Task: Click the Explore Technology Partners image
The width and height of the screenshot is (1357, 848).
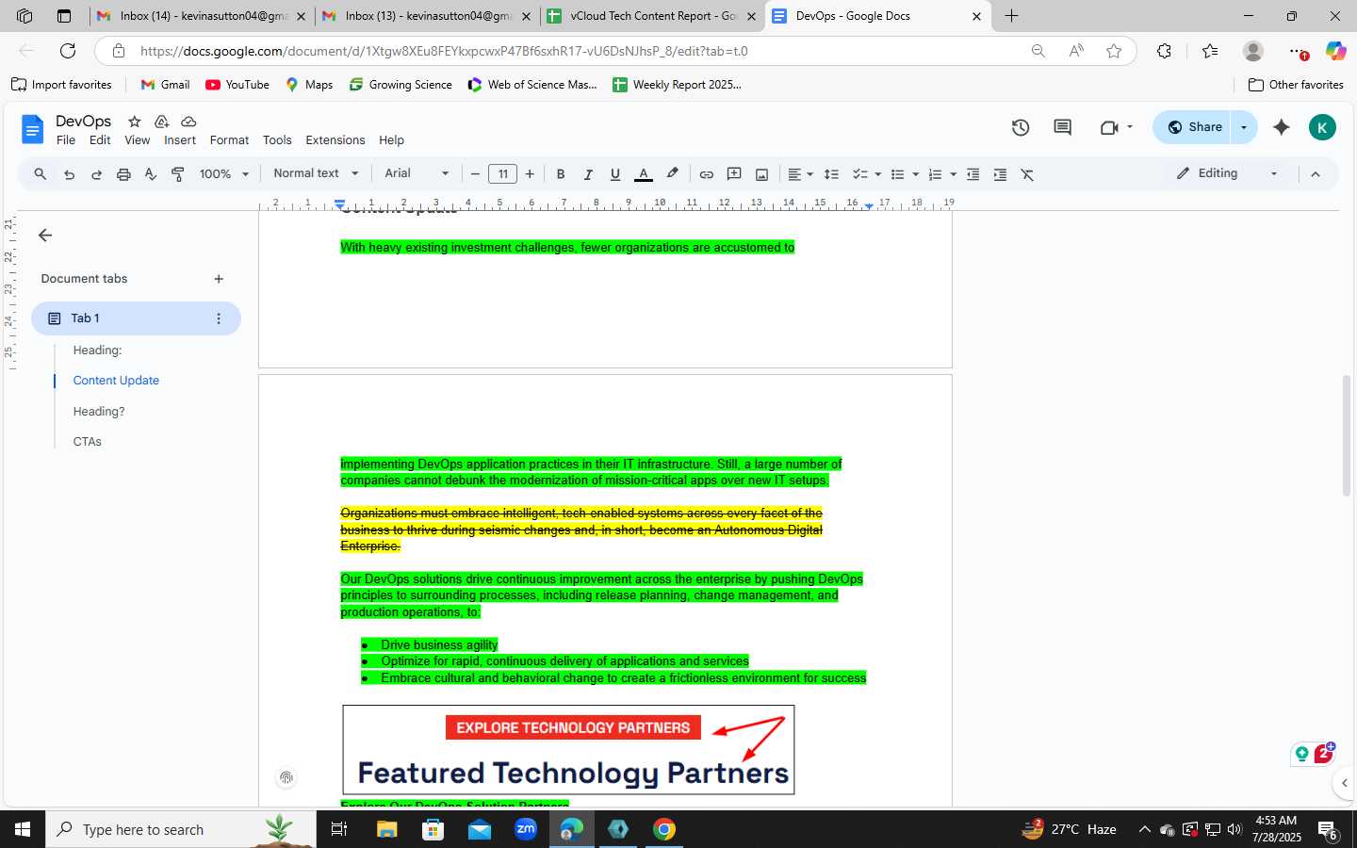Action: tap(568, 750)
